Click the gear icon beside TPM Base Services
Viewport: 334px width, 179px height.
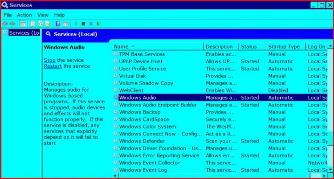click(x=116, y=54)
